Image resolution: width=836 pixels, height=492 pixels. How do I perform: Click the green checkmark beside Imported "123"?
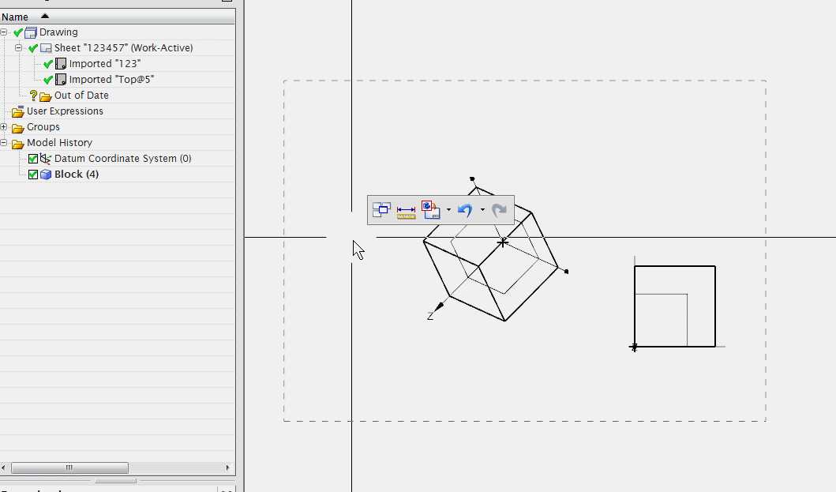point(48,64)
